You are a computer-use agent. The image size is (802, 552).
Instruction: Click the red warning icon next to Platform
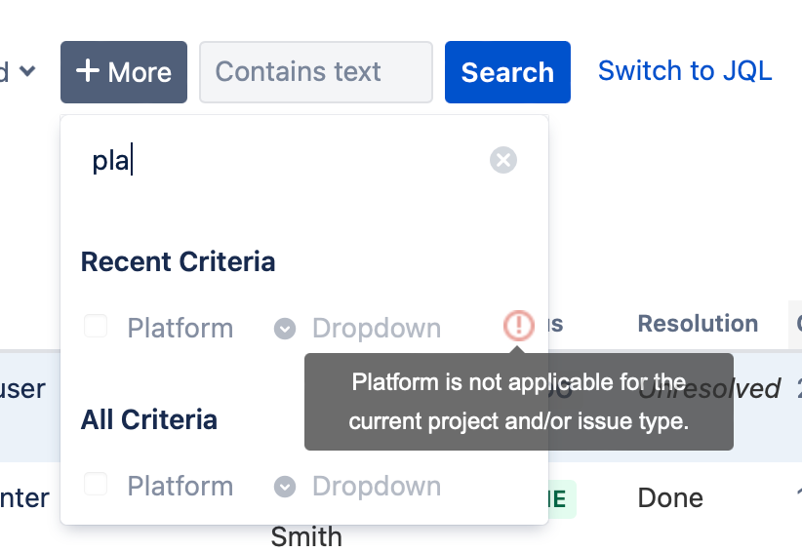(519, 325)
